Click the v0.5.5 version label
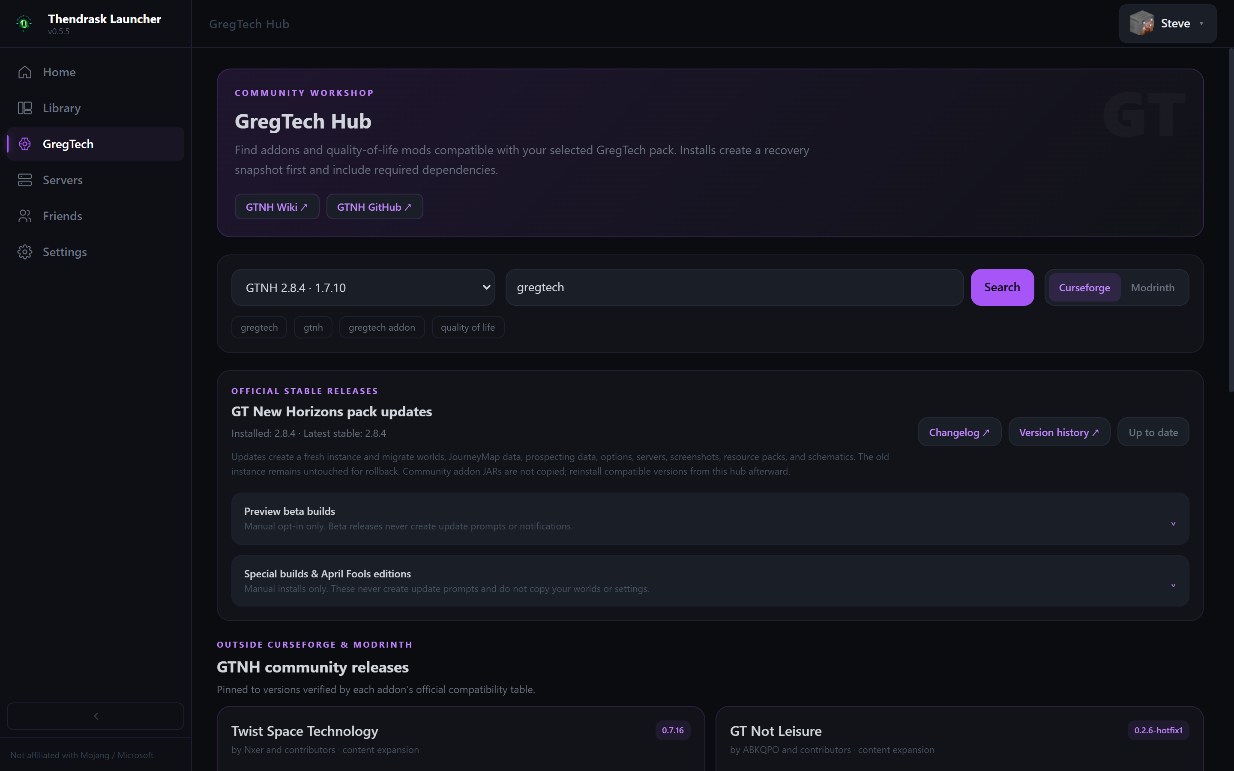1234x771 pixels. 59,32
